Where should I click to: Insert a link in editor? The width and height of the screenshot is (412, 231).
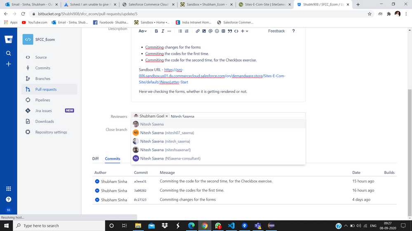(197, 31)
